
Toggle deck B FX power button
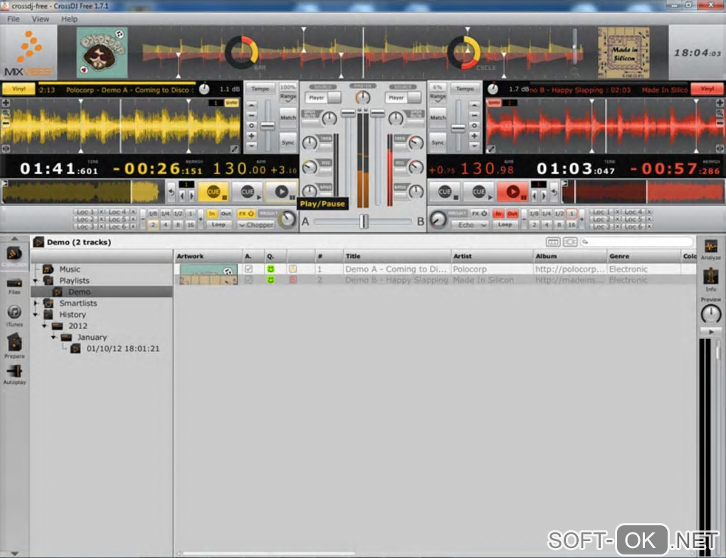point(480,213)
